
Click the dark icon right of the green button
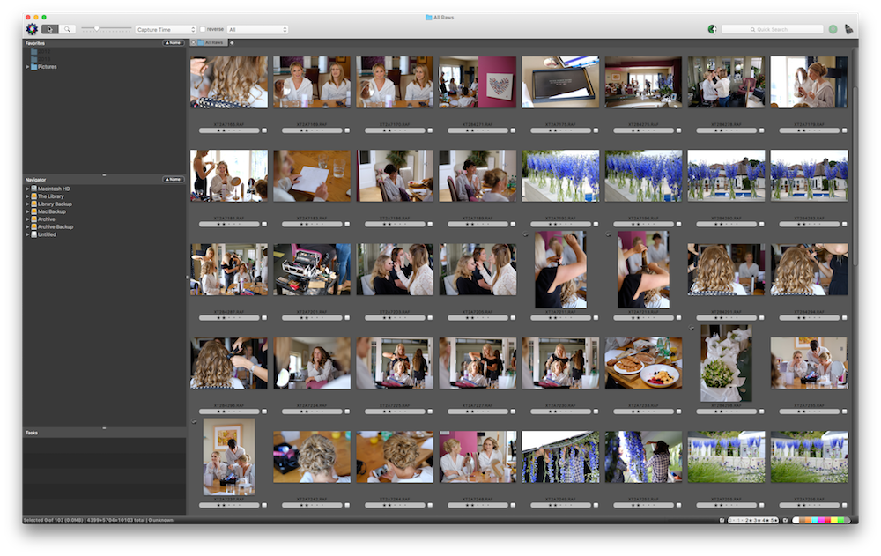click(x=848, y=29)
